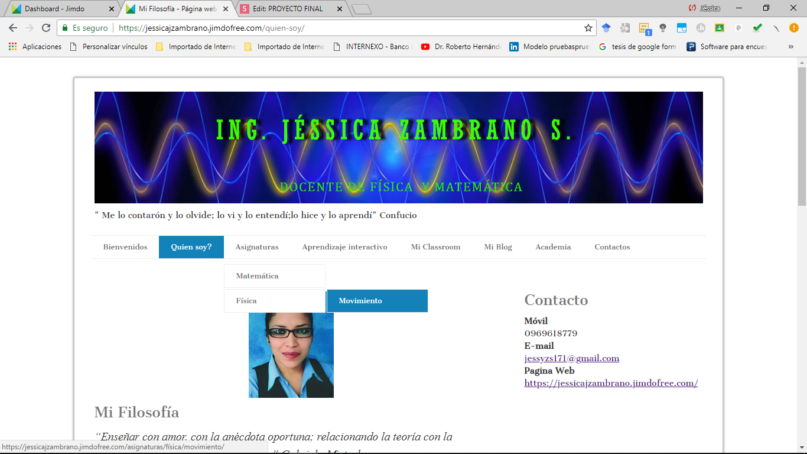
Task: Open the Asignaturas menu item
Action: click(257, 247)
